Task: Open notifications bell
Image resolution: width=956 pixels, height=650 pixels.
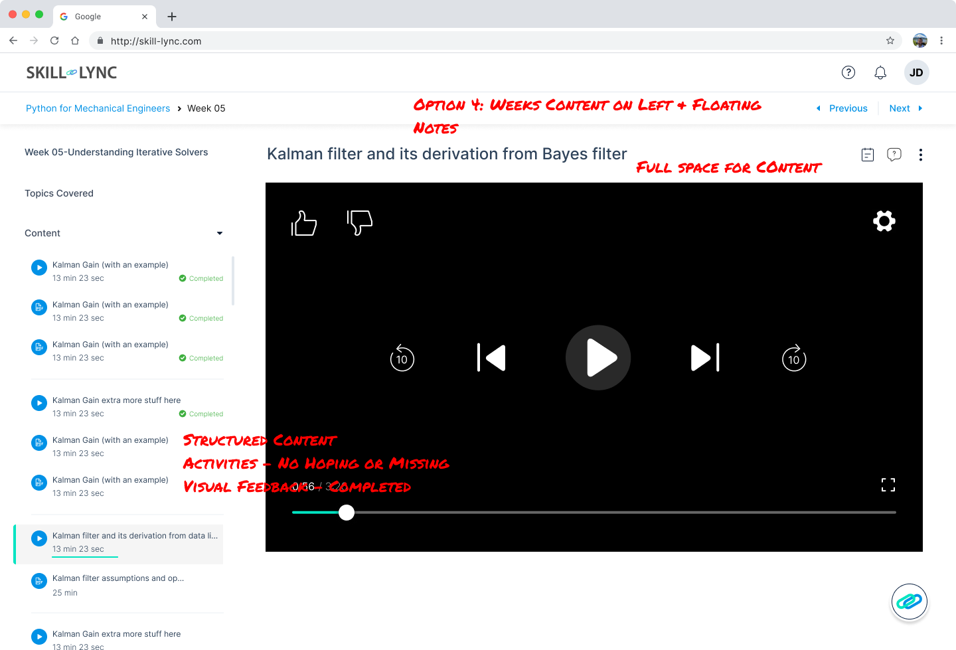Action: 880,72
